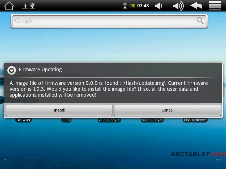Tap the magnifier search icon

(200, 21)
